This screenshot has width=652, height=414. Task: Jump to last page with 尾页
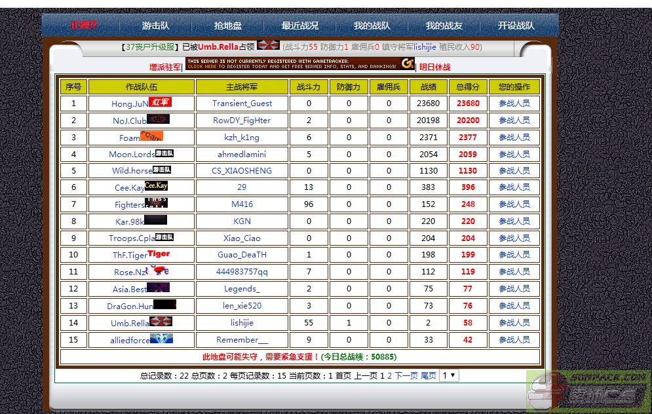click(x=429, y=376)
